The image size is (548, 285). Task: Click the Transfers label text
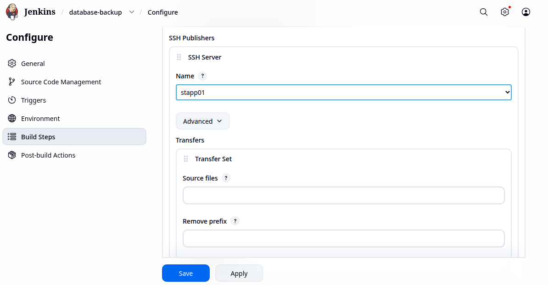click(x=190, y=140)
